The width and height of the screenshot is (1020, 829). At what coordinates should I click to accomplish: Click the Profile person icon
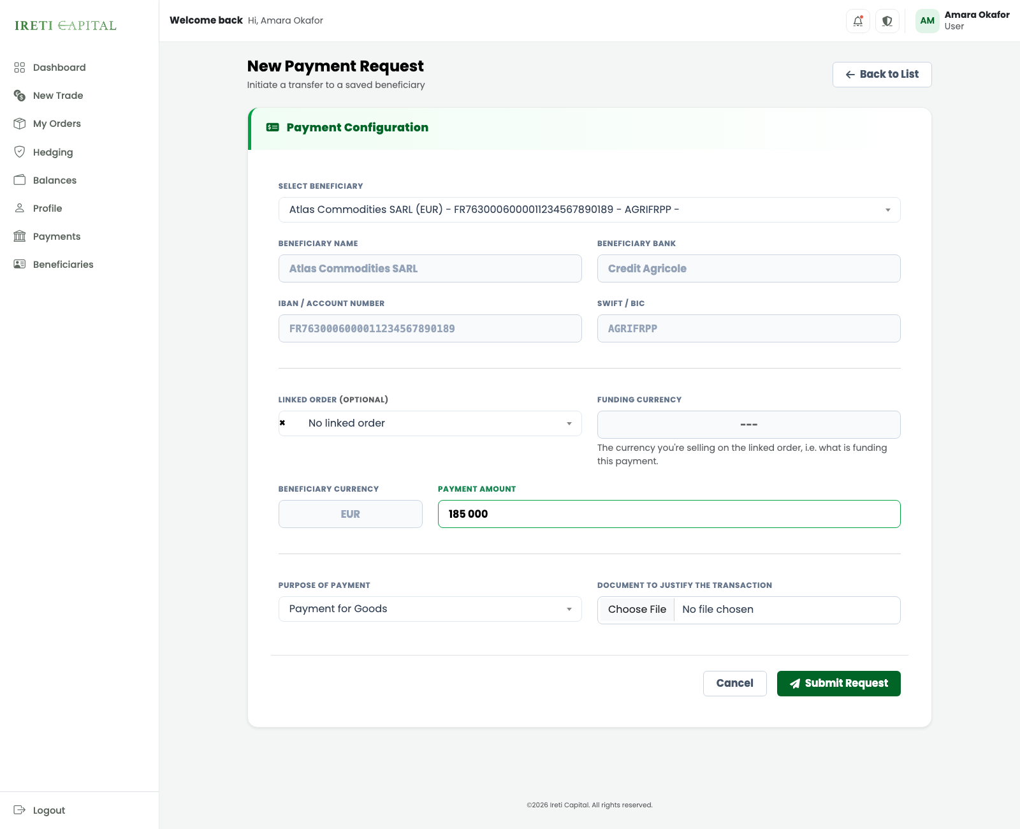coord(20,208)
